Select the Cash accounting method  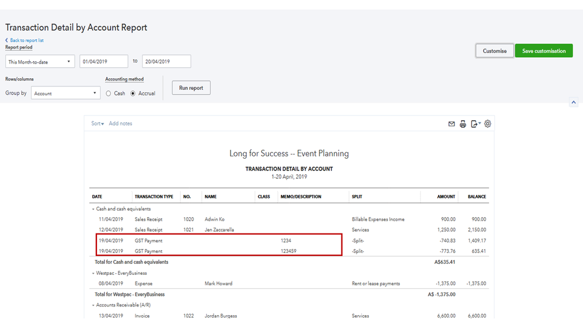coord(109,93)
